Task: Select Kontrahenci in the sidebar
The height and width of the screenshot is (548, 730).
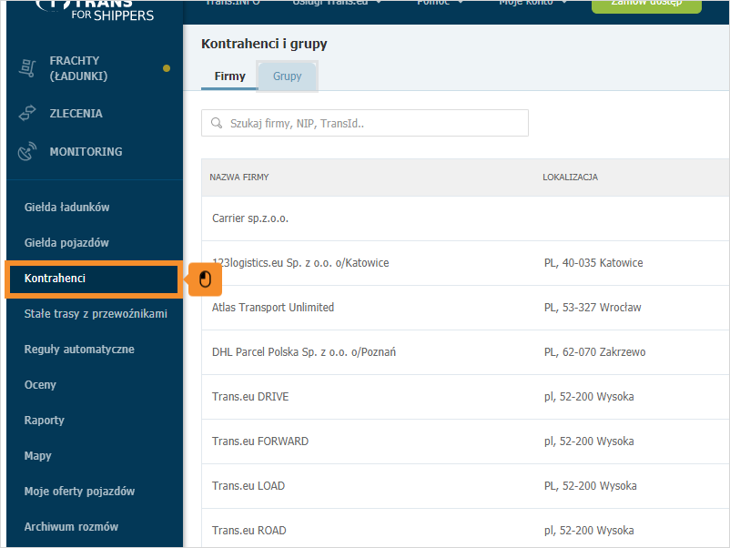Action: pyautogui.click(x=94, y=279)
